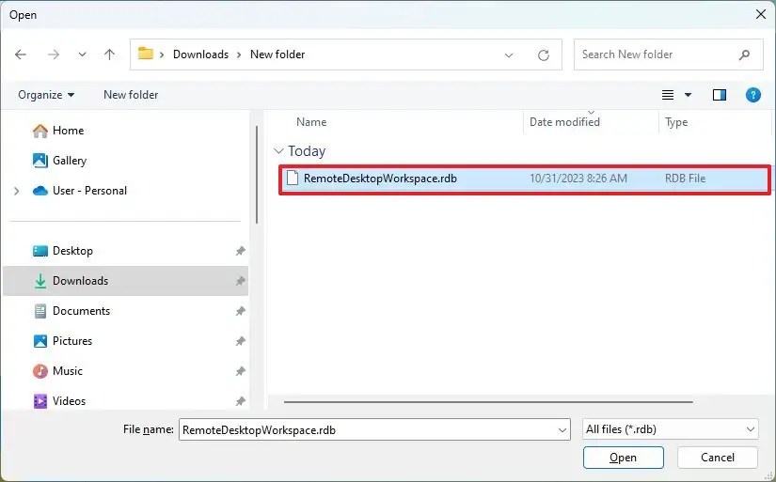
Task: Click the 10/31/2023 8:26 AM date cell
Action: [578, 179]
